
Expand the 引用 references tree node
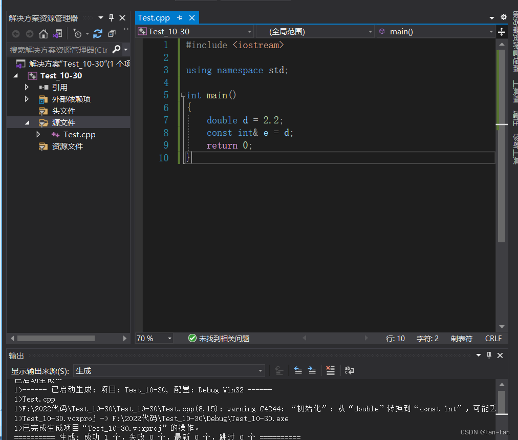coord(27,88)
